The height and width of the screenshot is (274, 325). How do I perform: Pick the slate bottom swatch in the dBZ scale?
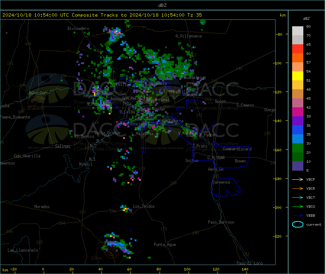[x=298, y=166]
